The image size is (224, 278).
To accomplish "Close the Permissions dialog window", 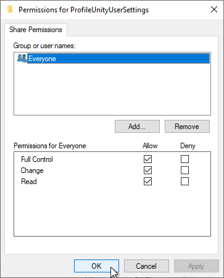I will [214, 9].
